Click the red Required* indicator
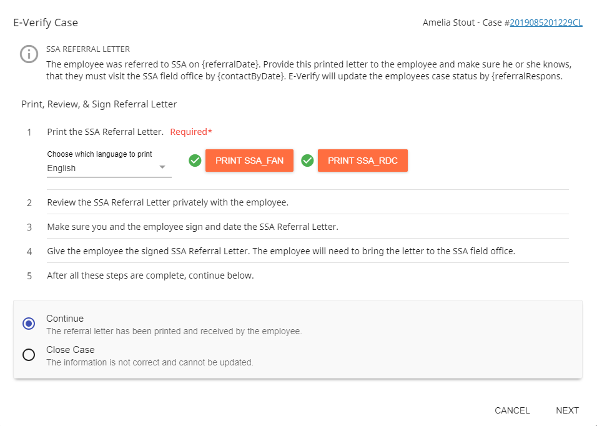The height and width of the screenshot is (426, 597). tap(191, 132)
